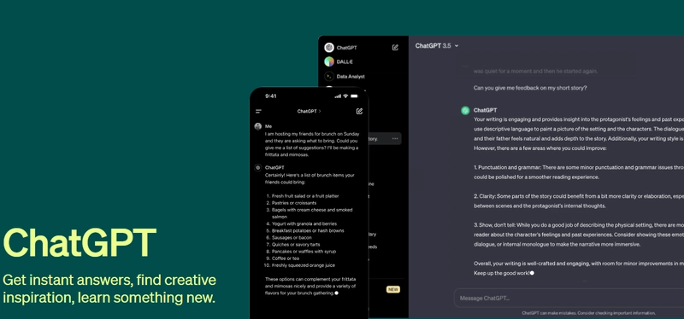The height and width of the screenshot is (319, 684).
Task: Tap "Coffee or tea" list item
Action: pyautogui.click(x=286, y=258)
